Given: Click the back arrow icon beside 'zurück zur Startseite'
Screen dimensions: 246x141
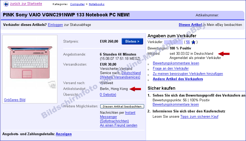Looking at the screenshot, I should (x=6, y=4).
